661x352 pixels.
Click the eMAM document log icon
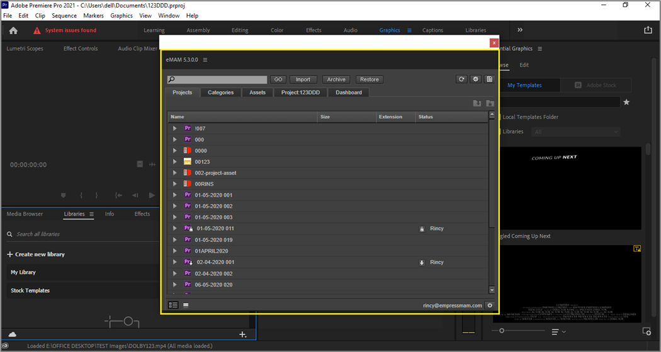pos(489,79)
